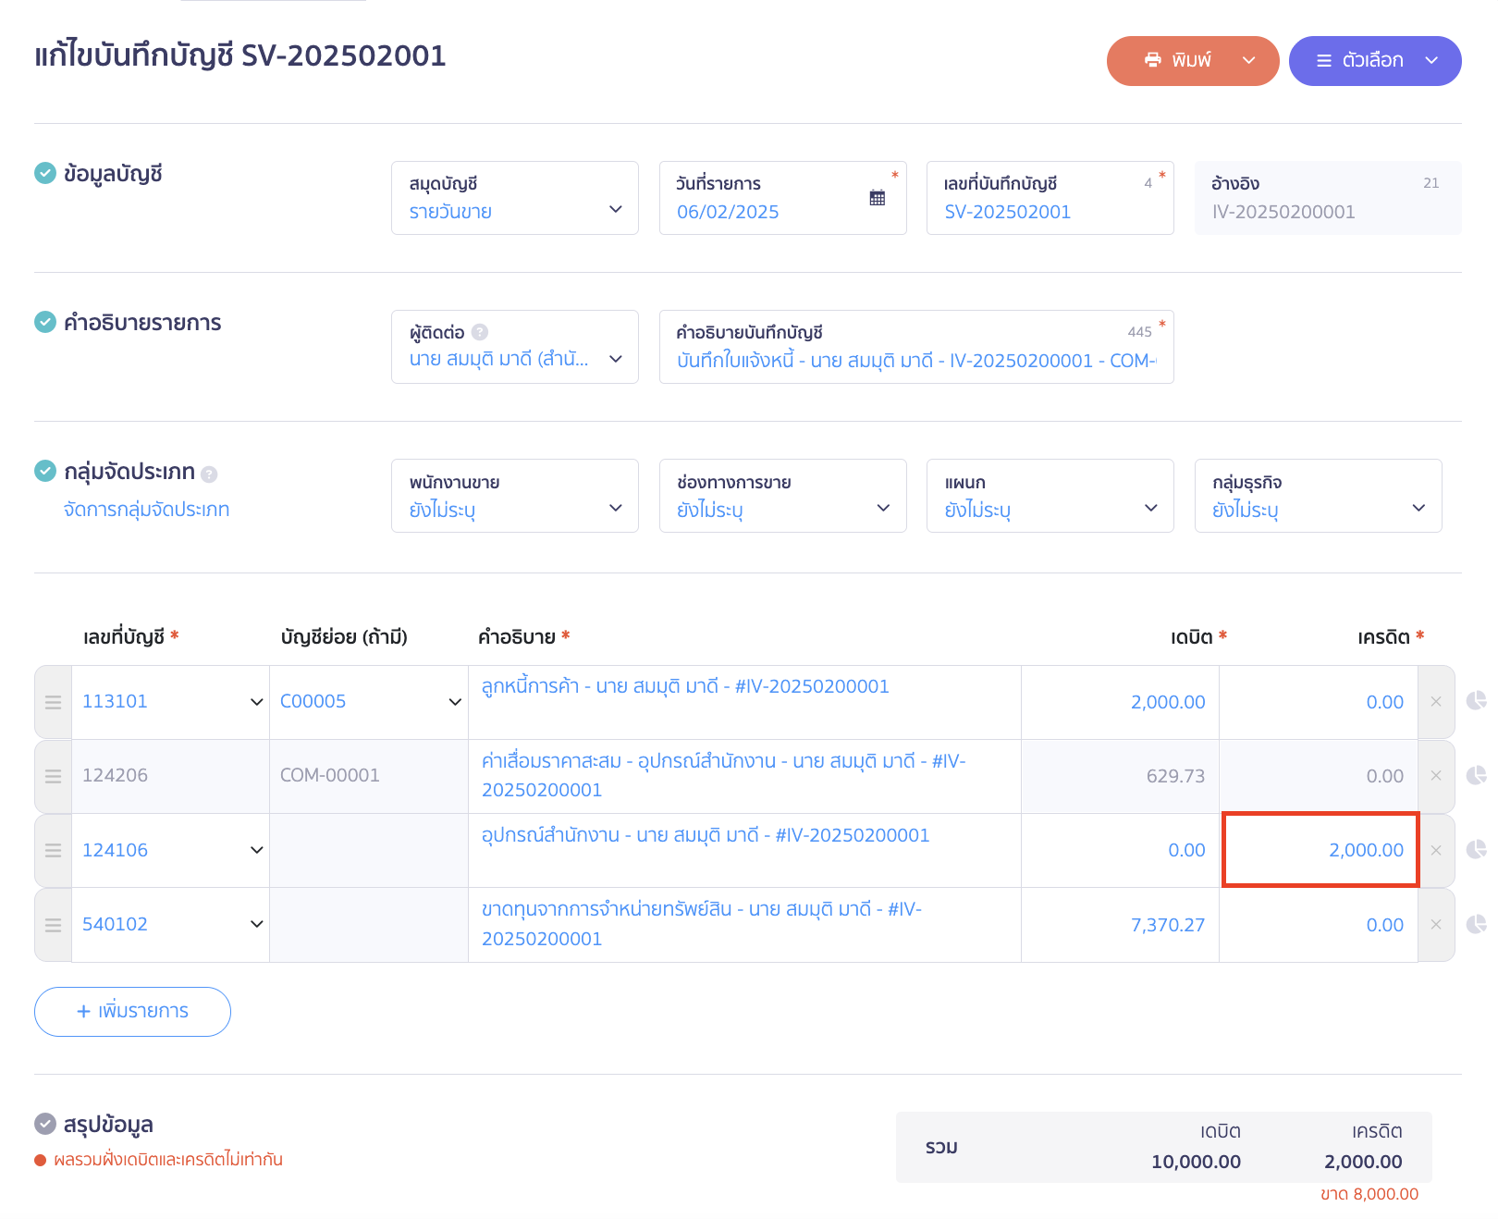
Task: Click the pie chart icon for row 540102
Action: pos(1476,924)
